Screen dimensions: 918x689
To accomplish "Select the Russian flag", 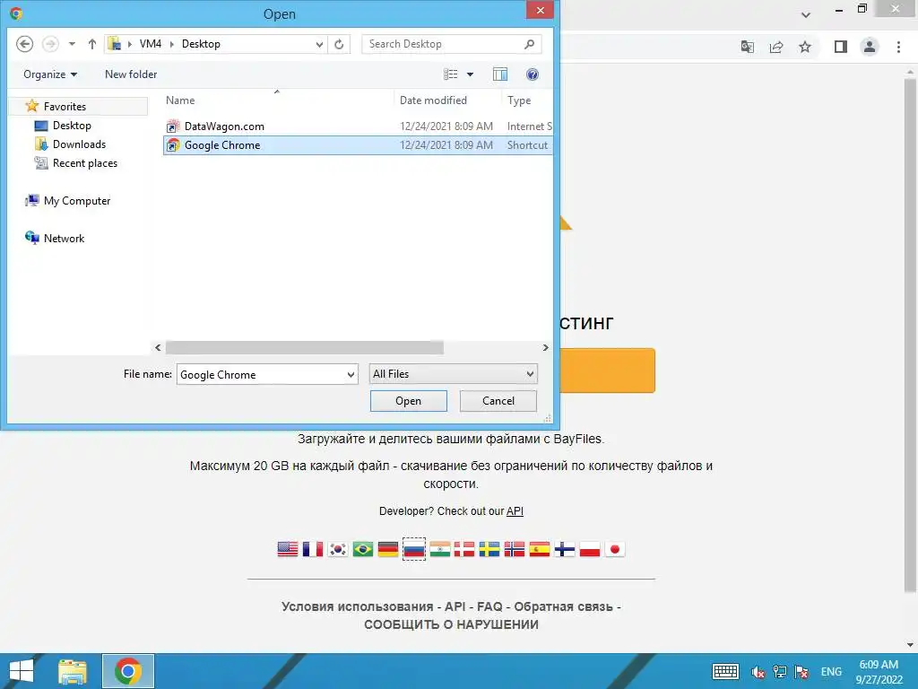I will click(x=414, y=549).
